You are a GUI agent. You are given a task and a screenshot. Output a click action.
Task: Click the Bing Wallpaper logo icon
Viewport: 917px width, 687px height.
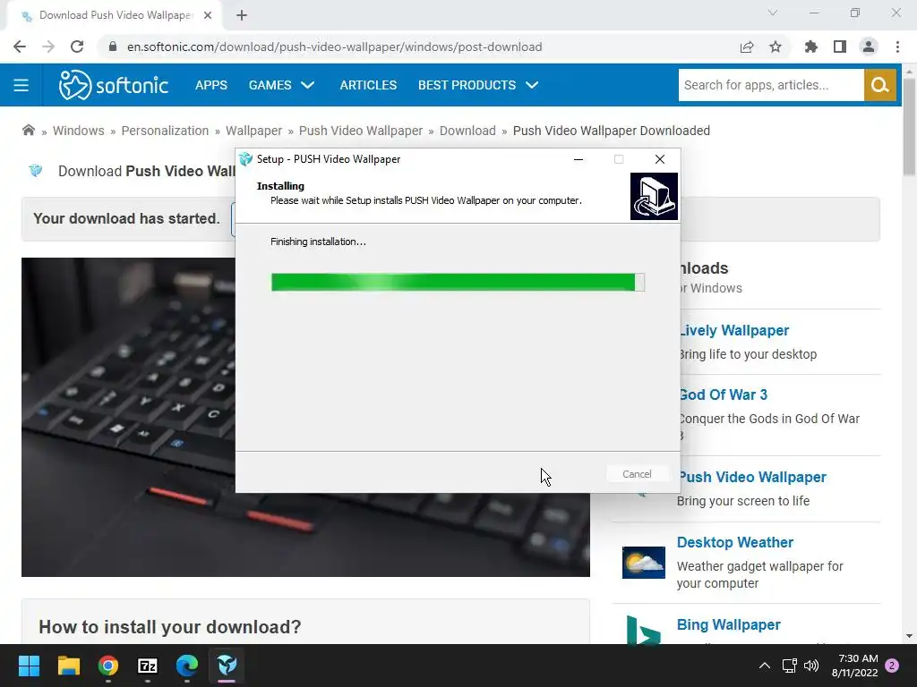click(643, 630)
